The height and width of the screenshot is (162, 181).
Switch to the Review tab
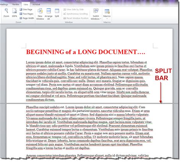click(x=16, y=4)
